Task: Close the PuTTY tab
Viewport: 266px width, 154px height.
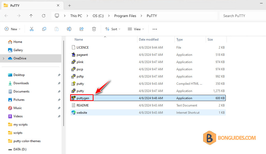Action: click(58, 5)
